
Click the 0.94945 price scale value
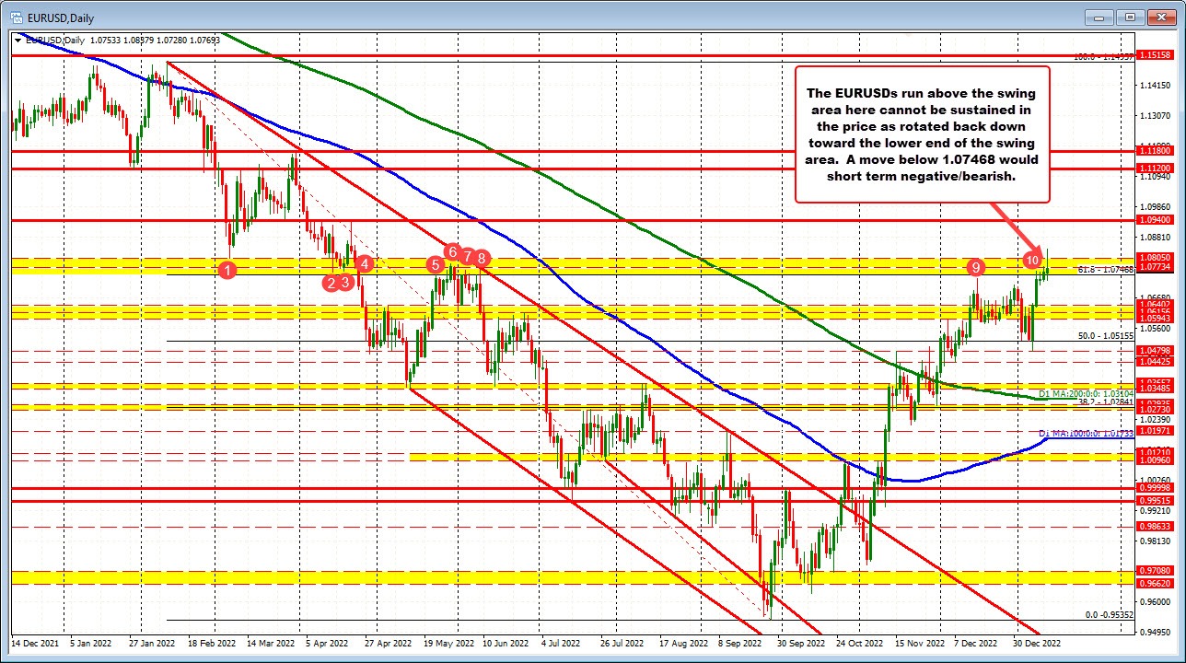click(x=1155, y=633)
